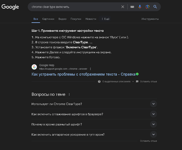Clear the search query with X icon
The height and width of the screenshot is (150, 182).
pyautogui.click(x=123, y=7)
